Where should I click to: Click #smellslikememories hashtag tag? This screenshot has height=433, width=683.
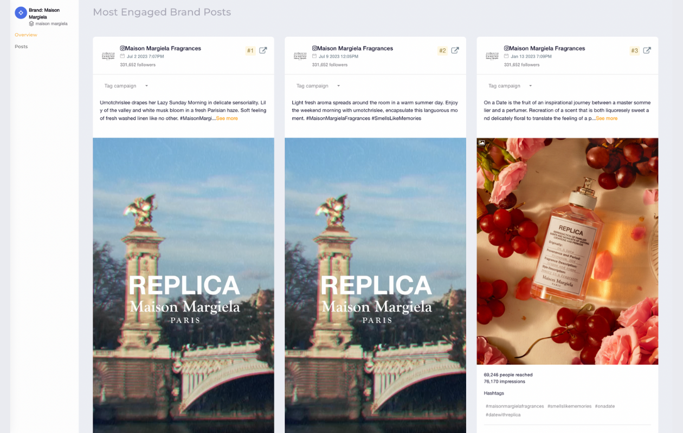click(x=569, y=406)
